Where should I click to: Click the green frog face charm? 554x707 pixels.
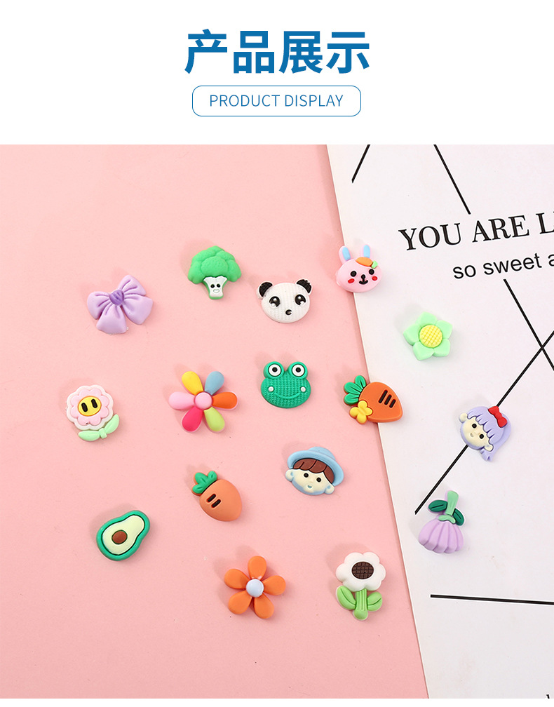click(x=285, y=384)
